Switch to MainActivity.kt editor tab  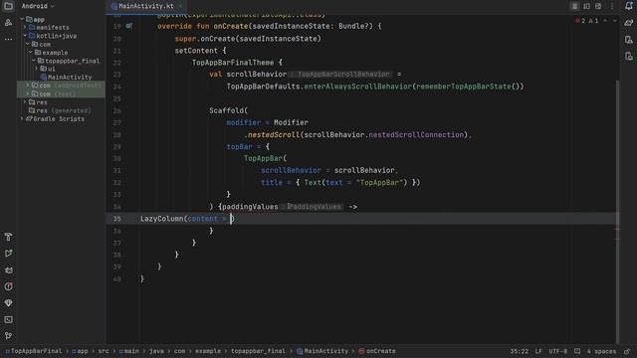146,6
